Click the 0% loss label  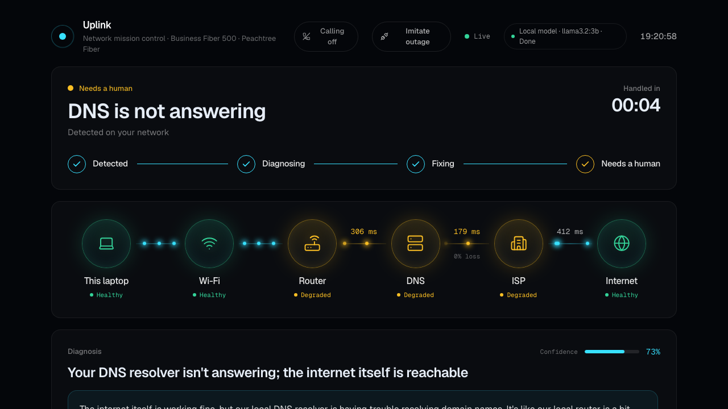[467, 256]
